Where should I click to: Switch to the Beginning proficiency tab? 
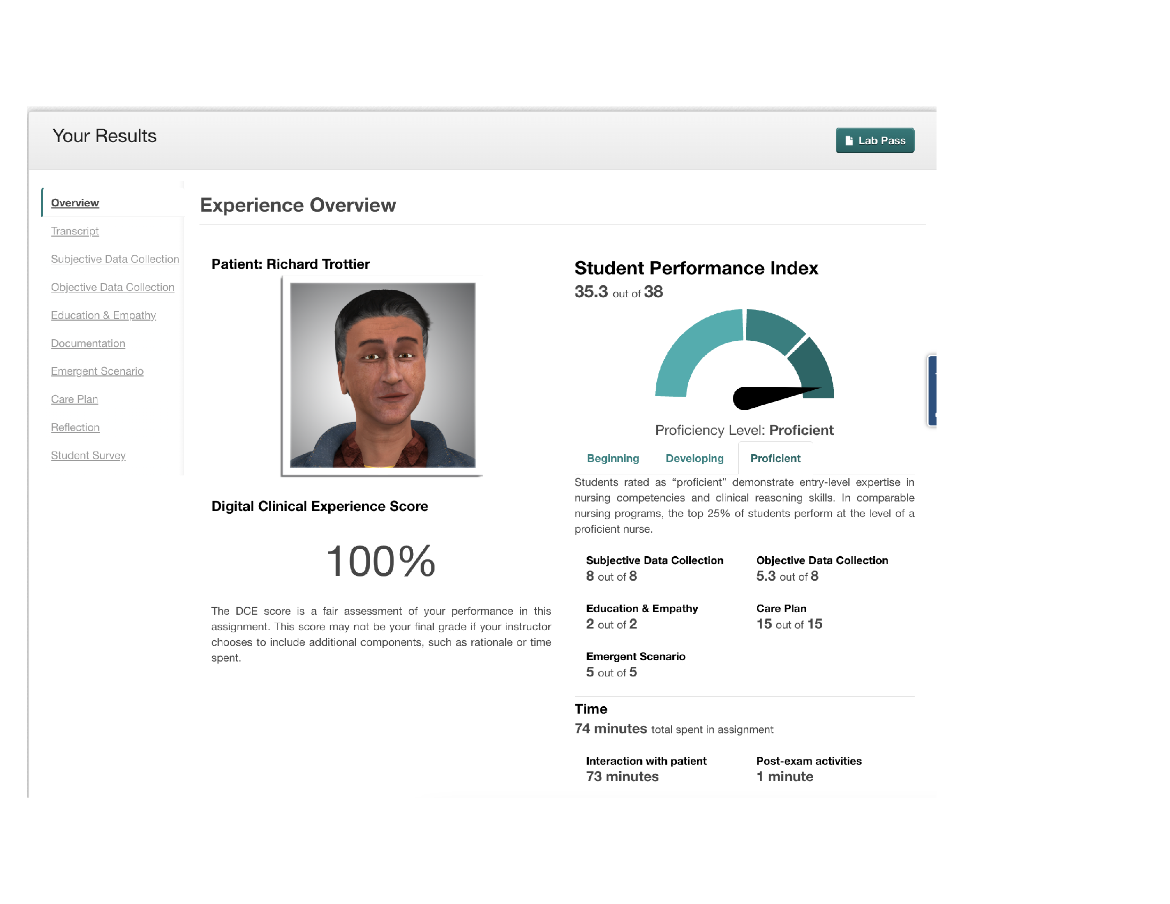coord(613,458)
